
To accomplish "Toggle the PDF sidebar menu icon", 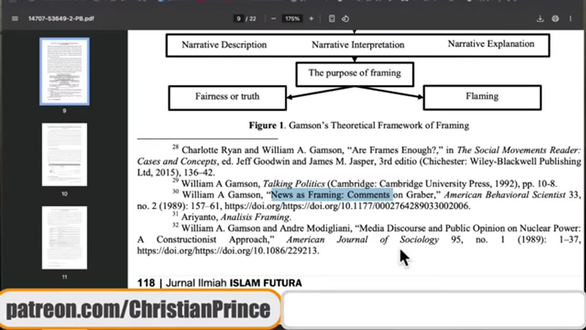I will (x=15, y=19).
